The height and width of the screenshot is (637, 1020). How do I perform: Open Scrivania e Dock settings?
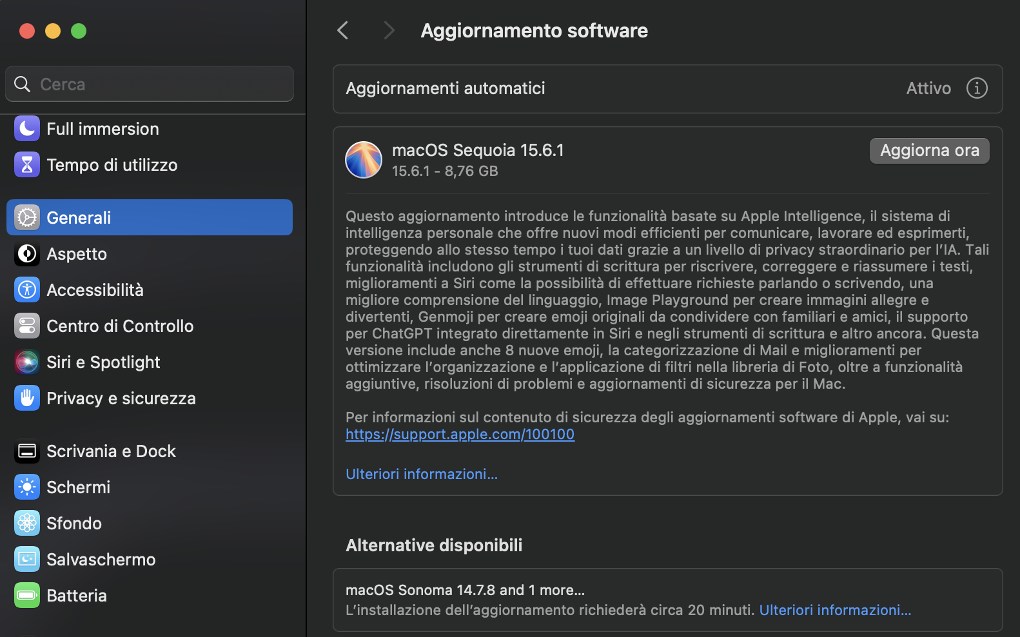[150, 451]
